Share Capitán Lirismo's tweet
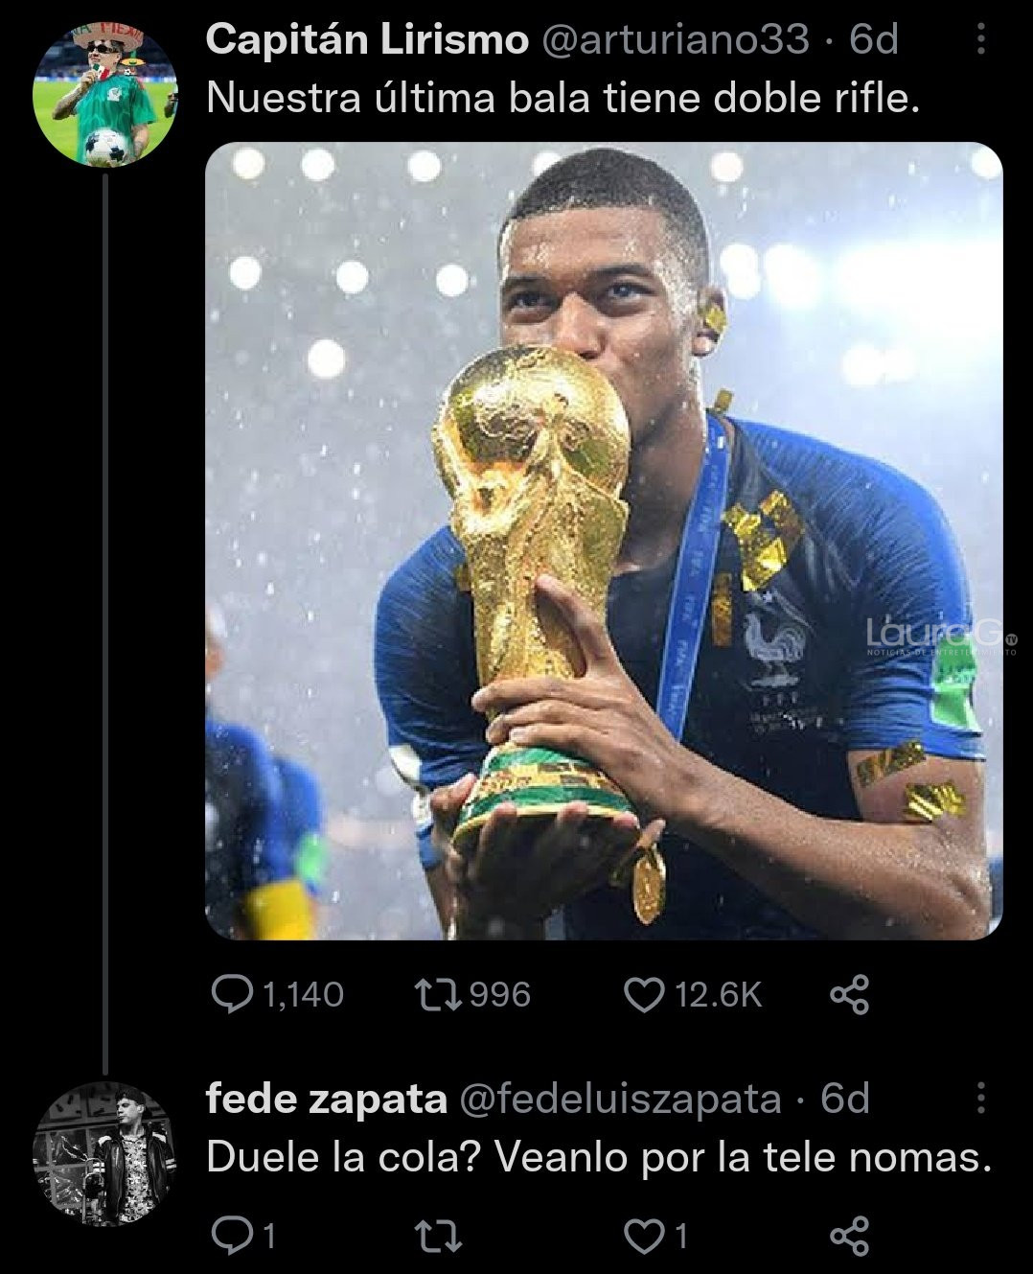The image size is (1033, 1274). tap(849, 994)
